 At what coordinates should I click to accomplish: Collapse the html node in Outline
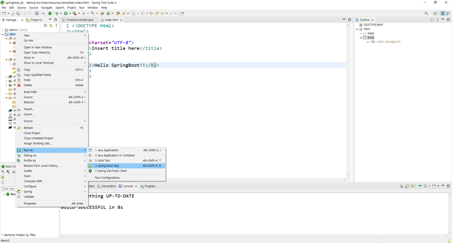pyautogui.click(x=357, y=29)
